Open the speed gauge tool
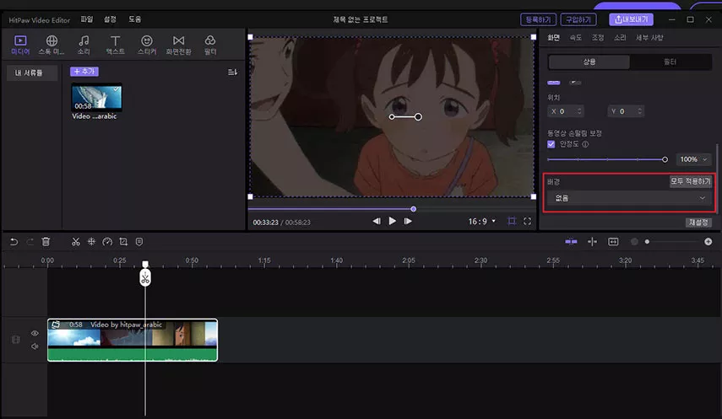722x419 pixels. (107, 241)
